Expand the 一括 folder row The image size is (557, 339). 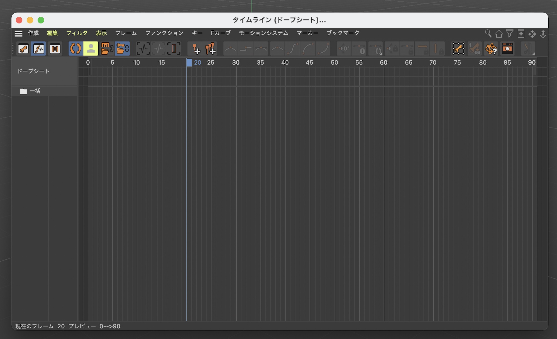(x=23, y=91)
